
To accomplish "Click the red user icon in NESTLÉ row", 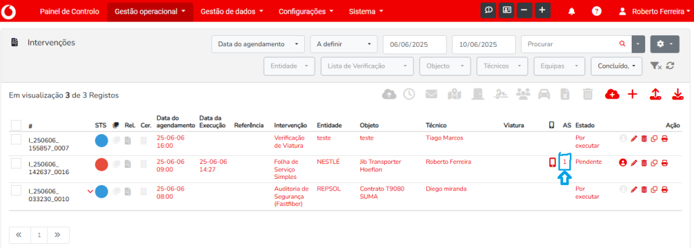I will (x=624, y=163).
